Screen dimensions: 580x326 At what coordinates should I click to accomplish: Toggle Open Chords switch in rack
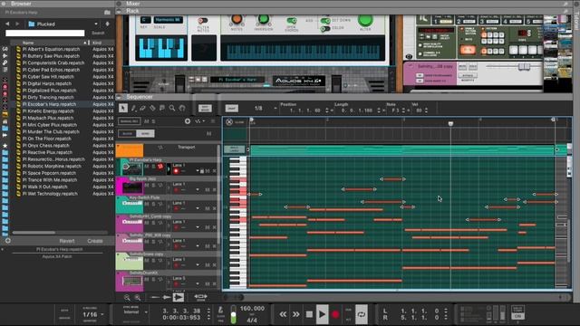pyautogui.click(x=292, y=20)
